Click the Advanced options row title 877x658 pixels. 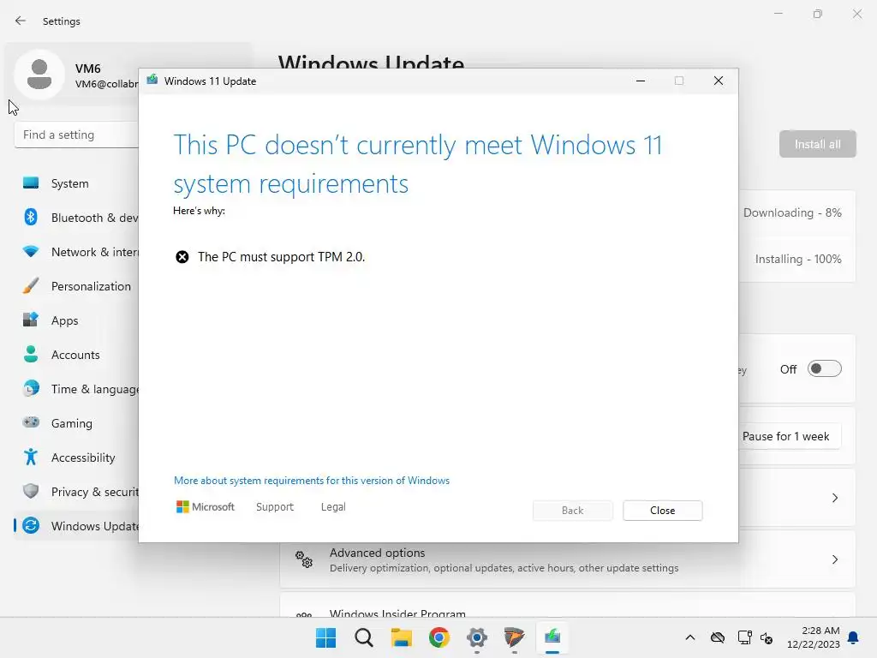[x=377, y=553]
